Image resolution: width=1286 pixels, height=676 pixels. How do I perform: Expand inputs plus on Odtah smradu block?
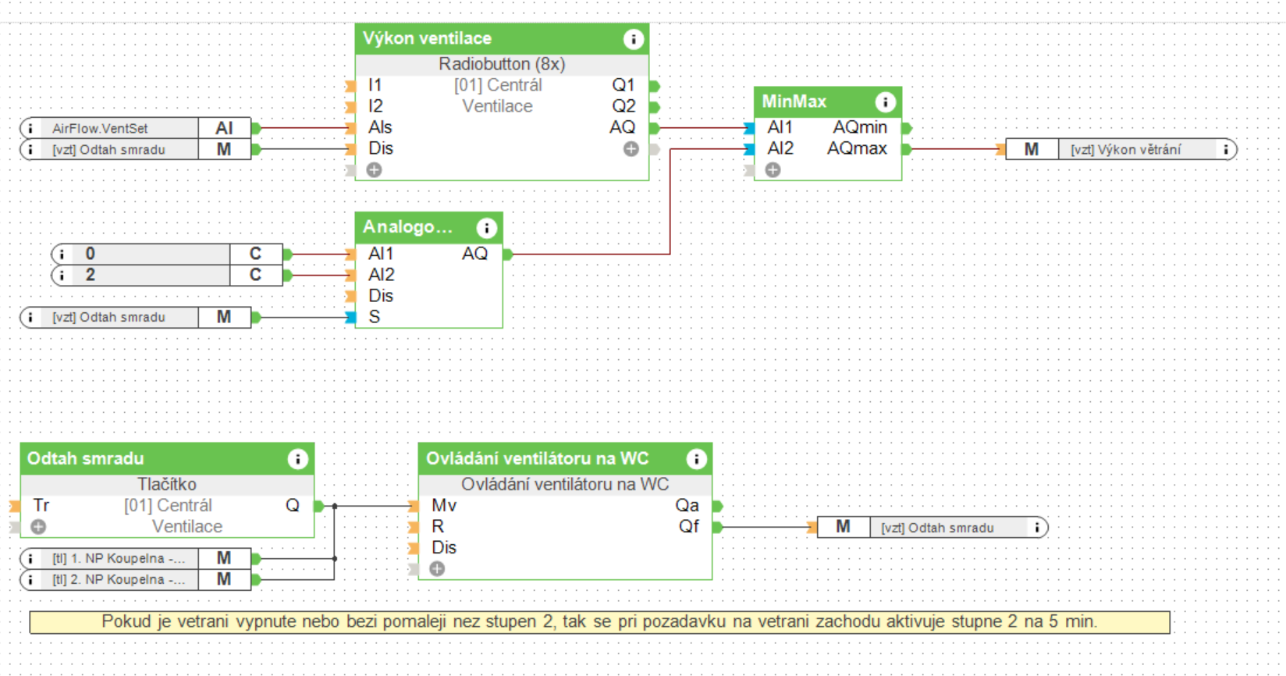pos(38,527)
